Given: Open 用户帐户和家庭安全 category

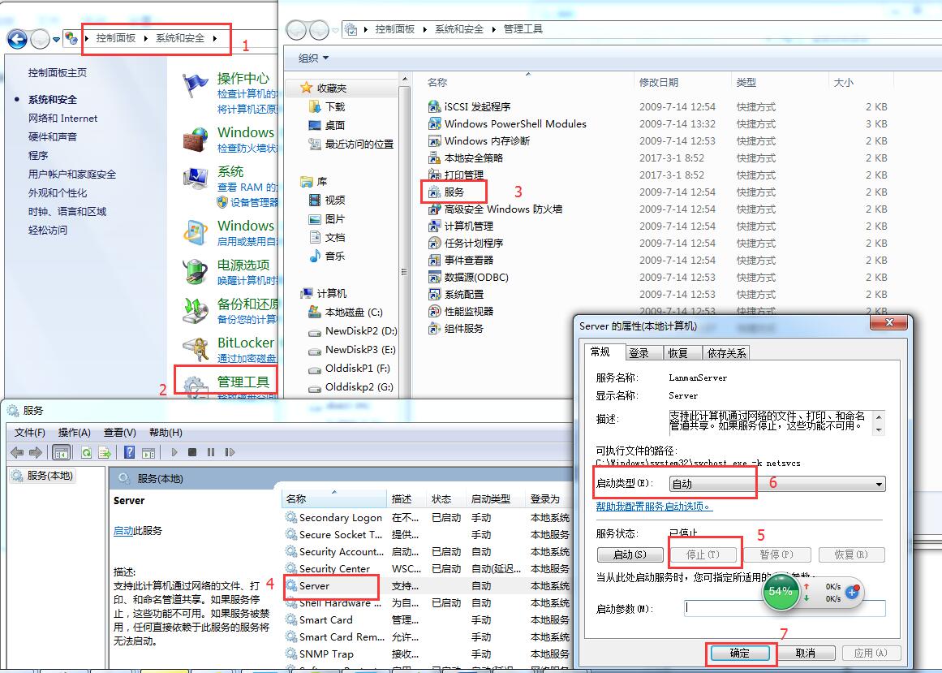Looking at the screenshot, I should pyautogui.click(x=72, y=175).
